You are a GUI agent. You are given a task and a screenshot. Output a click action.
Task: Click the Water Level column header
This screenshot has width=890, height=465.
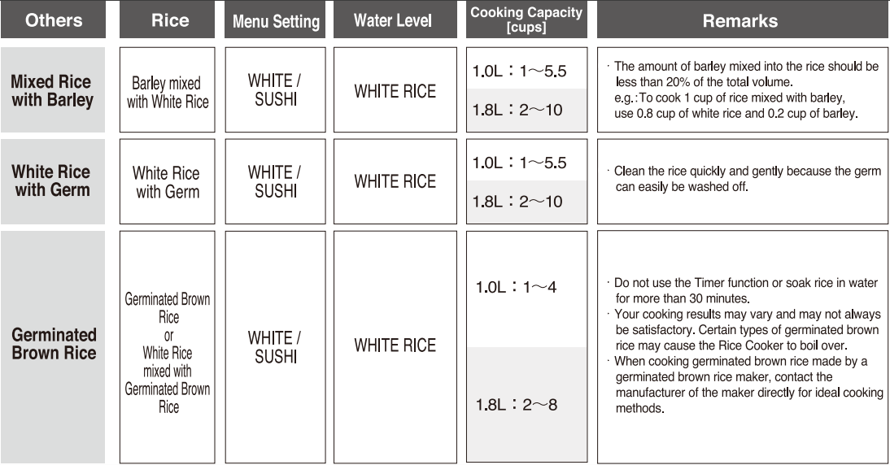point(395,21)
